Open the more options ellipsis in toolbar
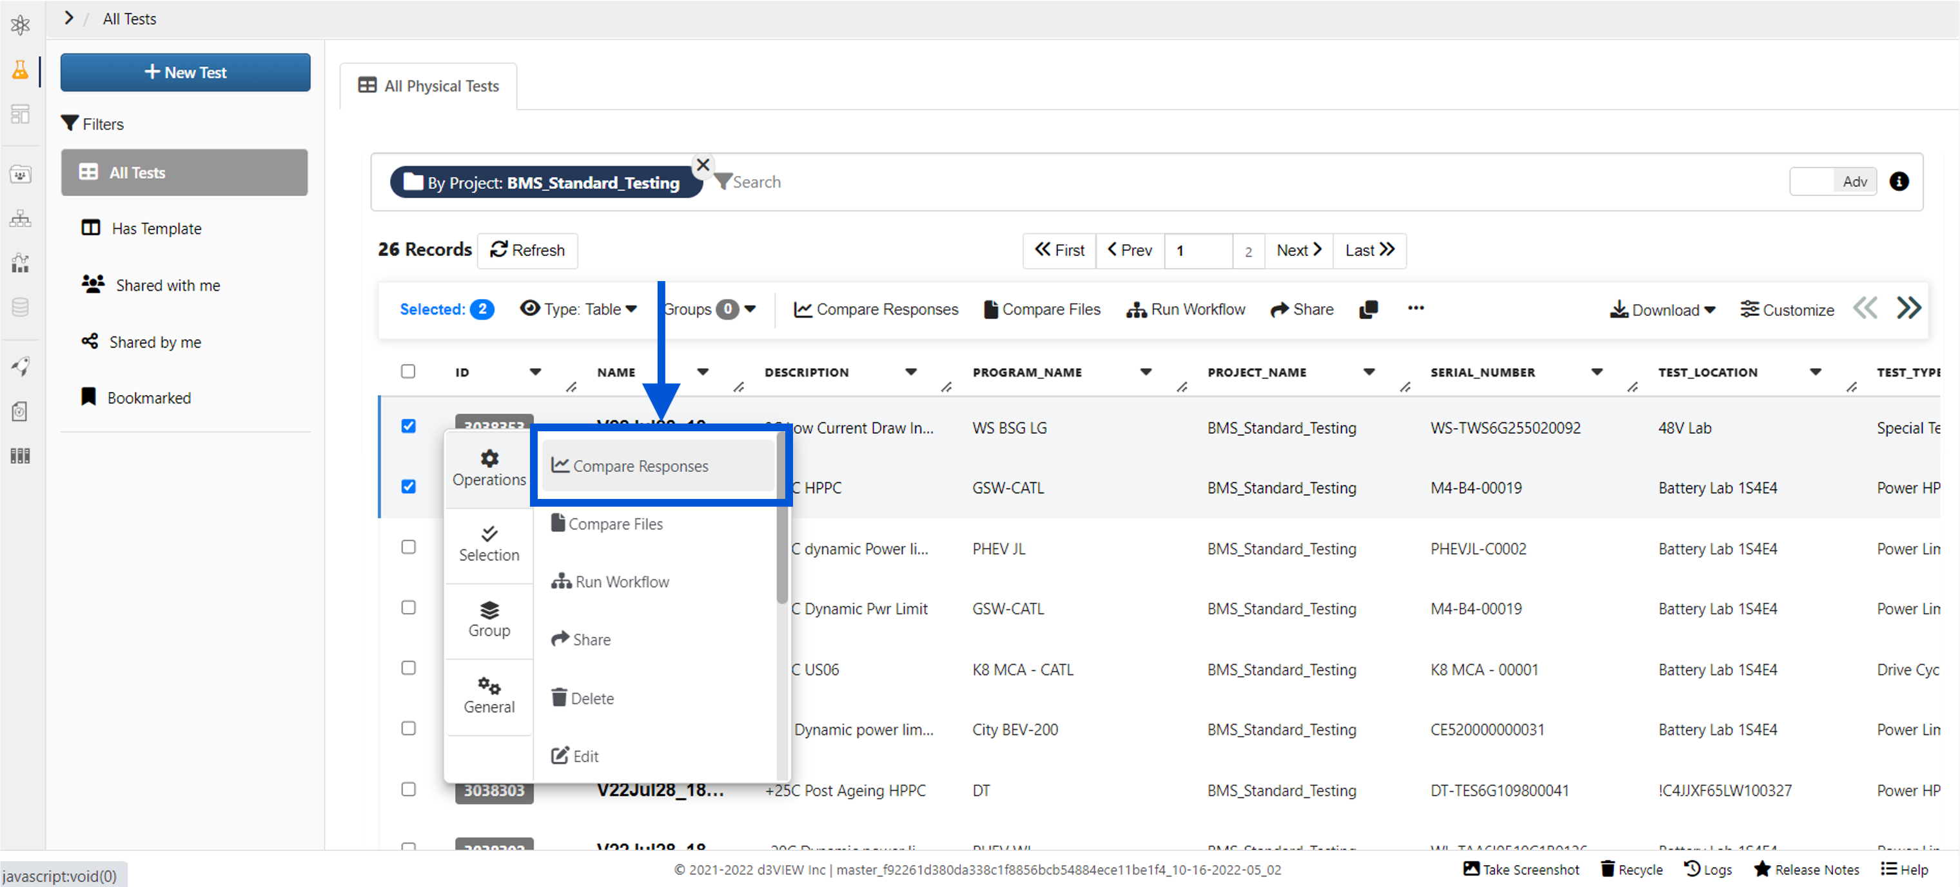 (x=1415, y=308)
